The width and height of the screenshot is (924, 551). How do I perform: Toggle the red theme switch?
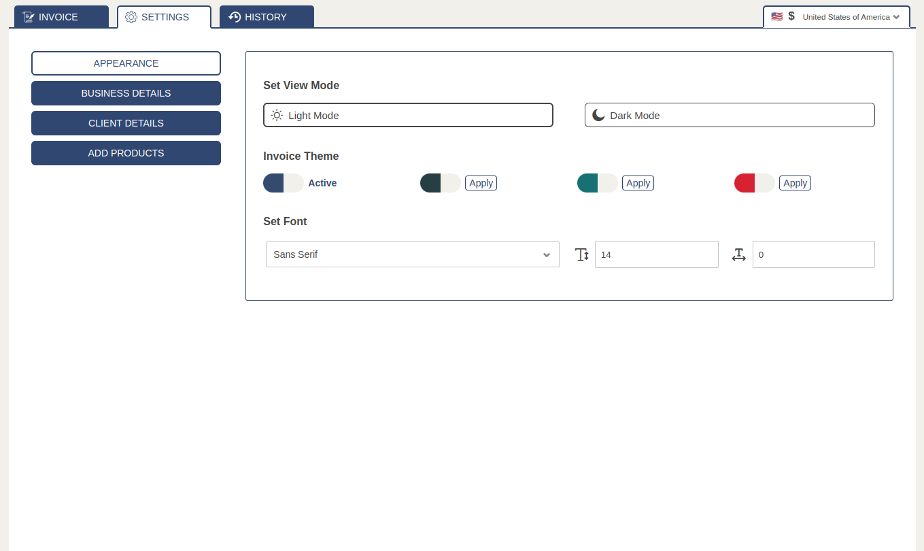(x=753, y=182)
